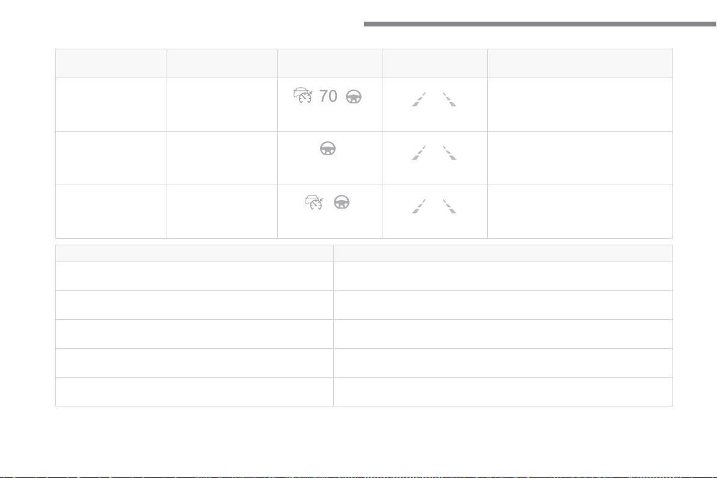Viewport: 717px width, 478px height.
Task: Select first empty left cell under lower table header
Action: [x=194, y=276]
